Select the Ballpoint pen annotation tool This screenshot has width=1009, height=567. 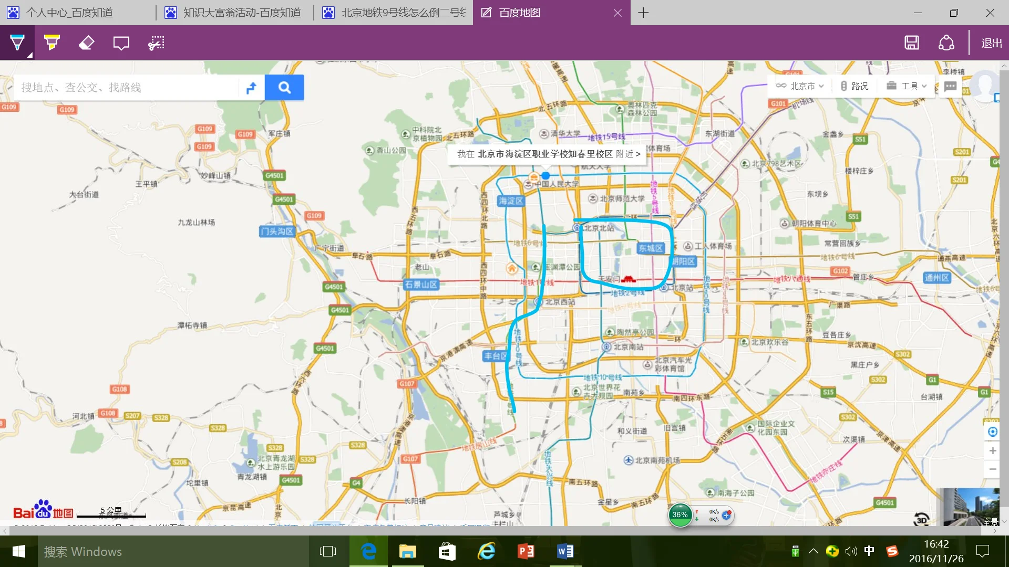point(17,43)
